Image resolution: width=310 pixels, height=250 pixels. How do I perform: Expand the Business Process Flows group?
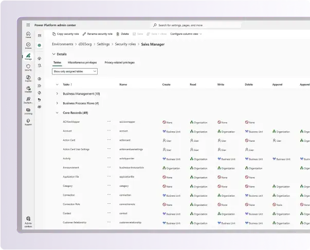pyautogui.click(x=57, y=103)
